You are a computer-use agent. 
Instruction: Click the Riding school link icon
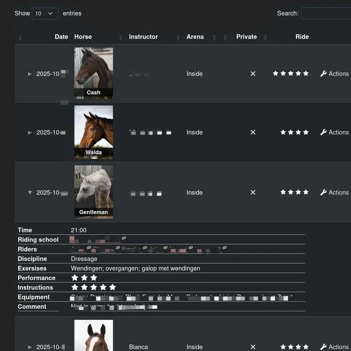coord(124,238)
